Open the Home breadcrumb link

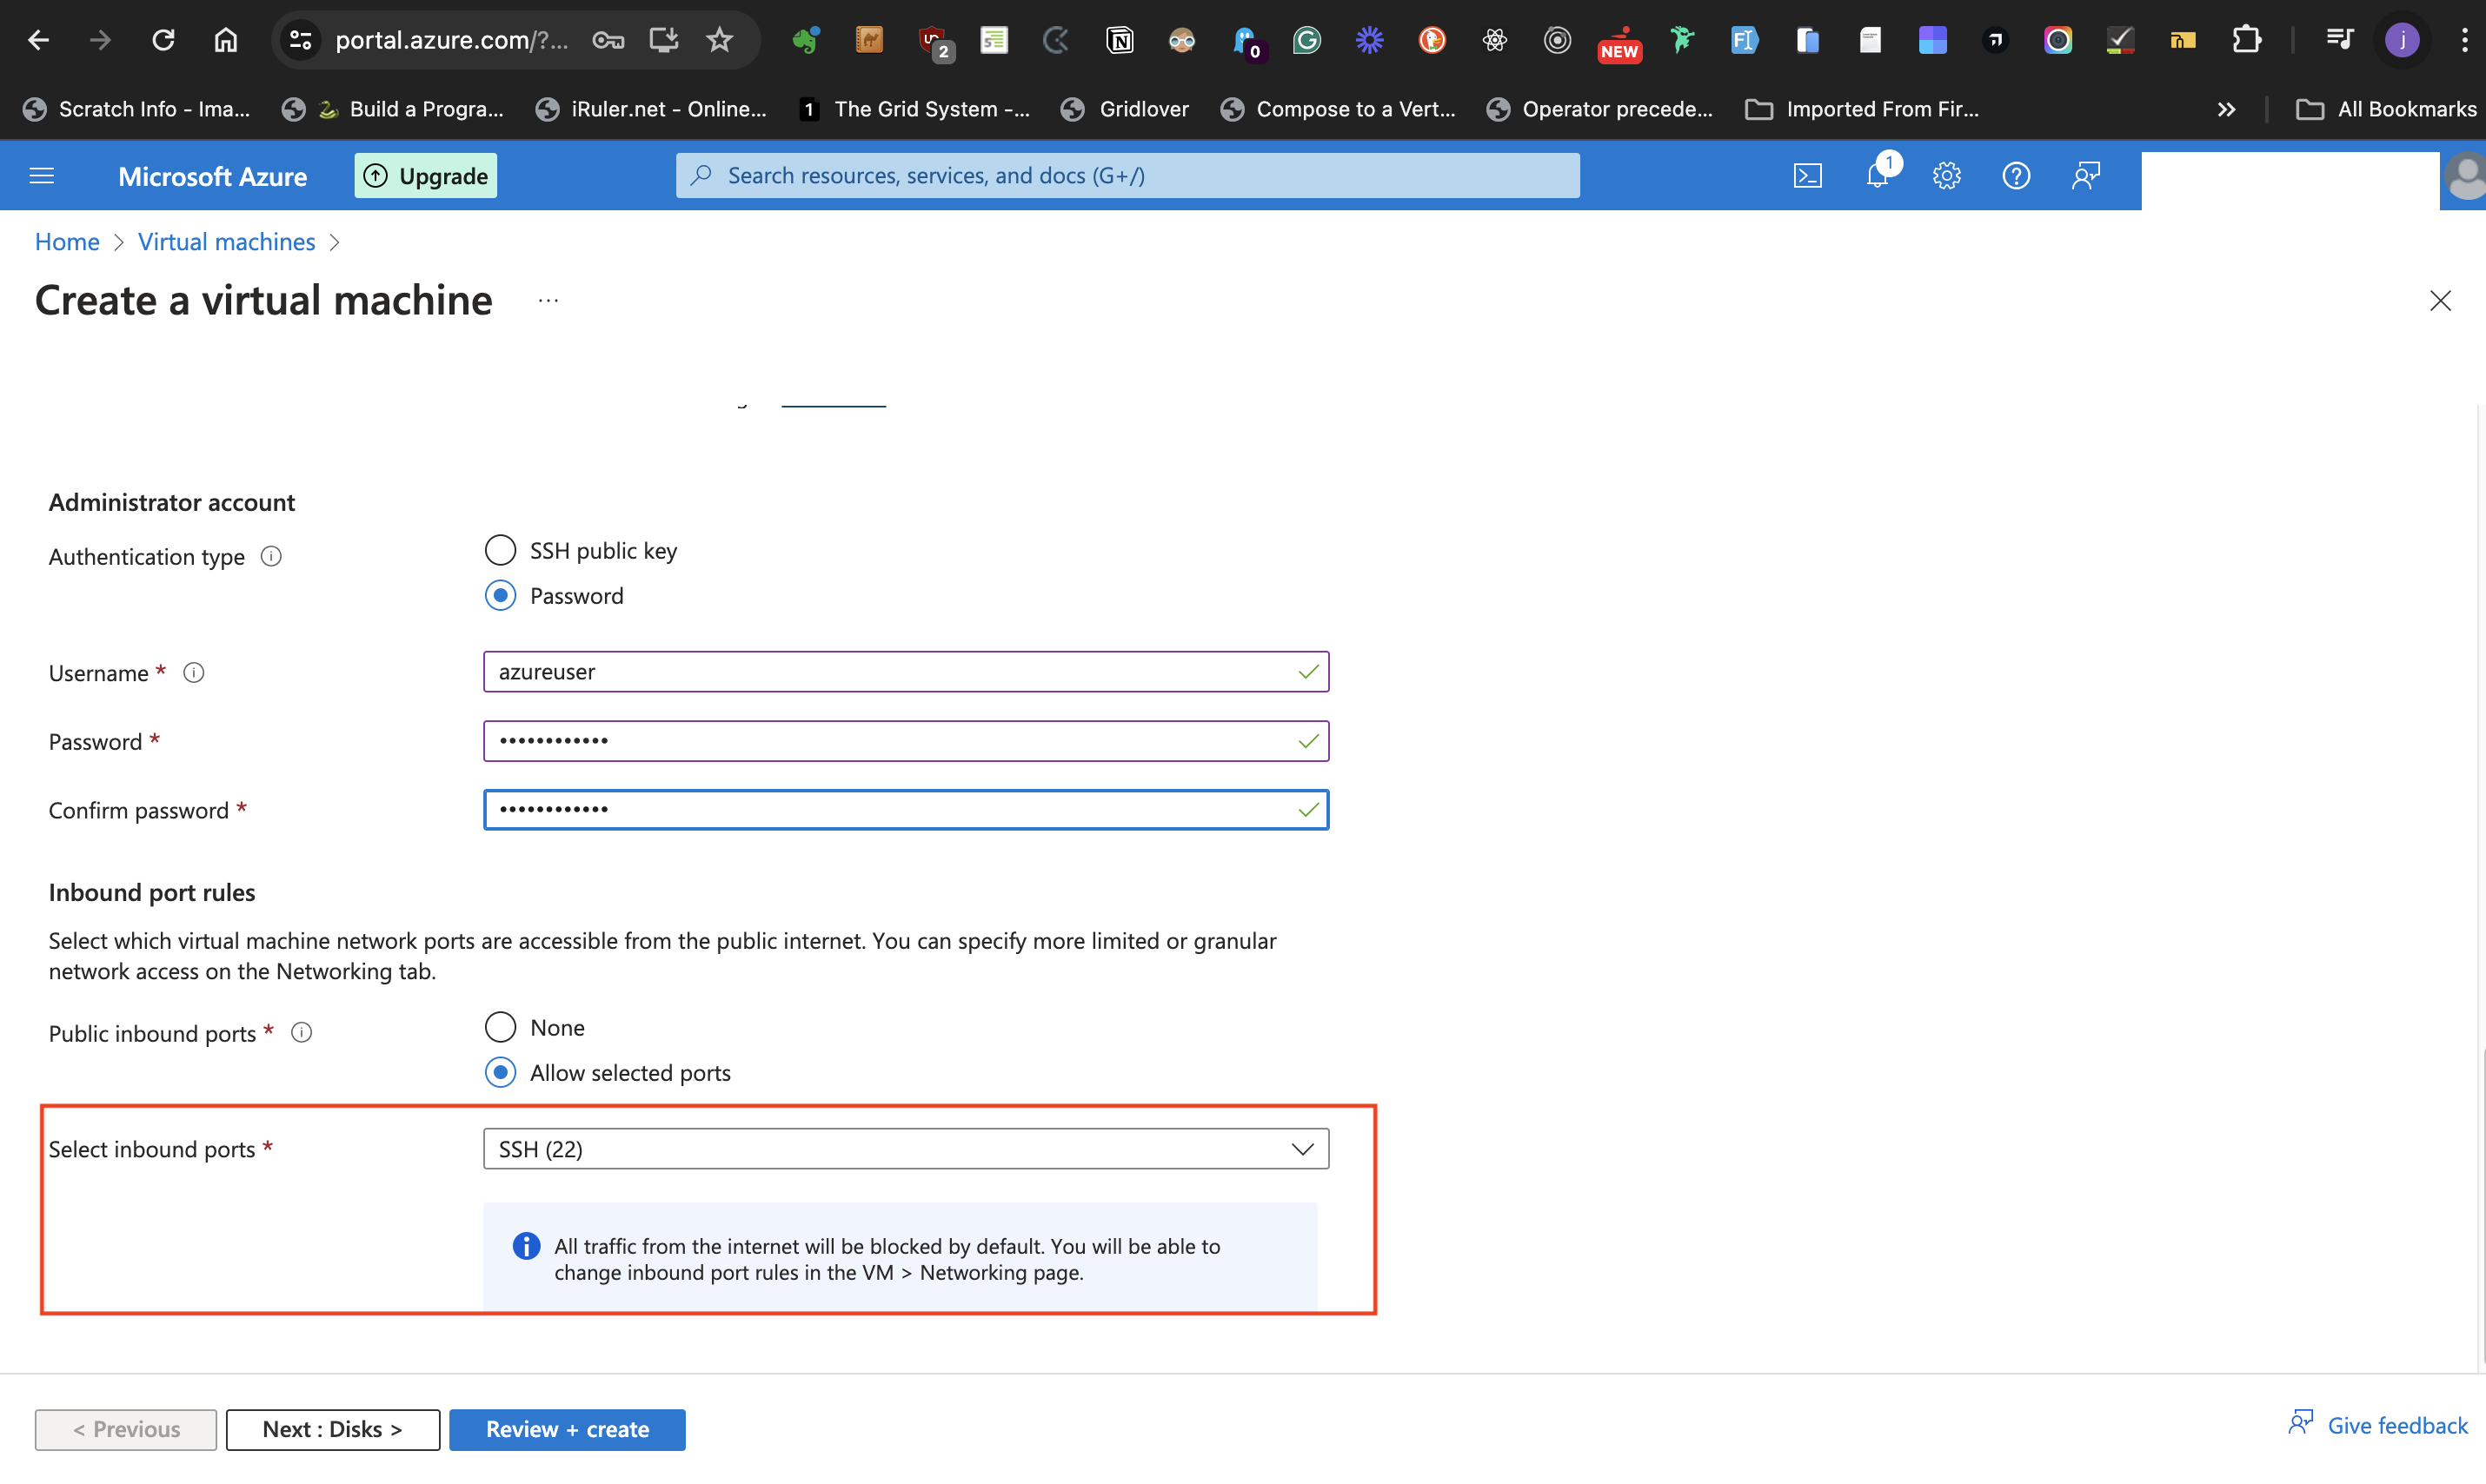66,241
